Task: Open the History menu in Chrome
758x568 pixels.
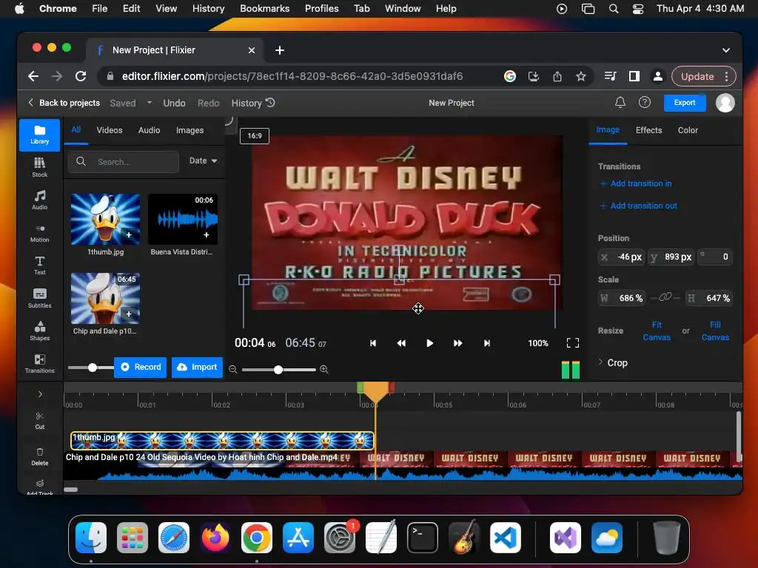Action: pyautogui.click(x=208, y=8)
